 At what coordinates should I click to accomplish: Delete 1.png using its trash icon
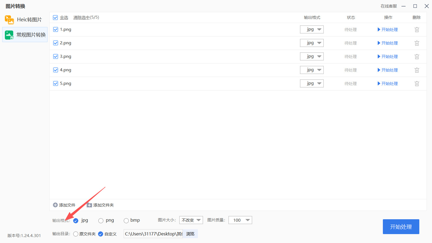417,30
